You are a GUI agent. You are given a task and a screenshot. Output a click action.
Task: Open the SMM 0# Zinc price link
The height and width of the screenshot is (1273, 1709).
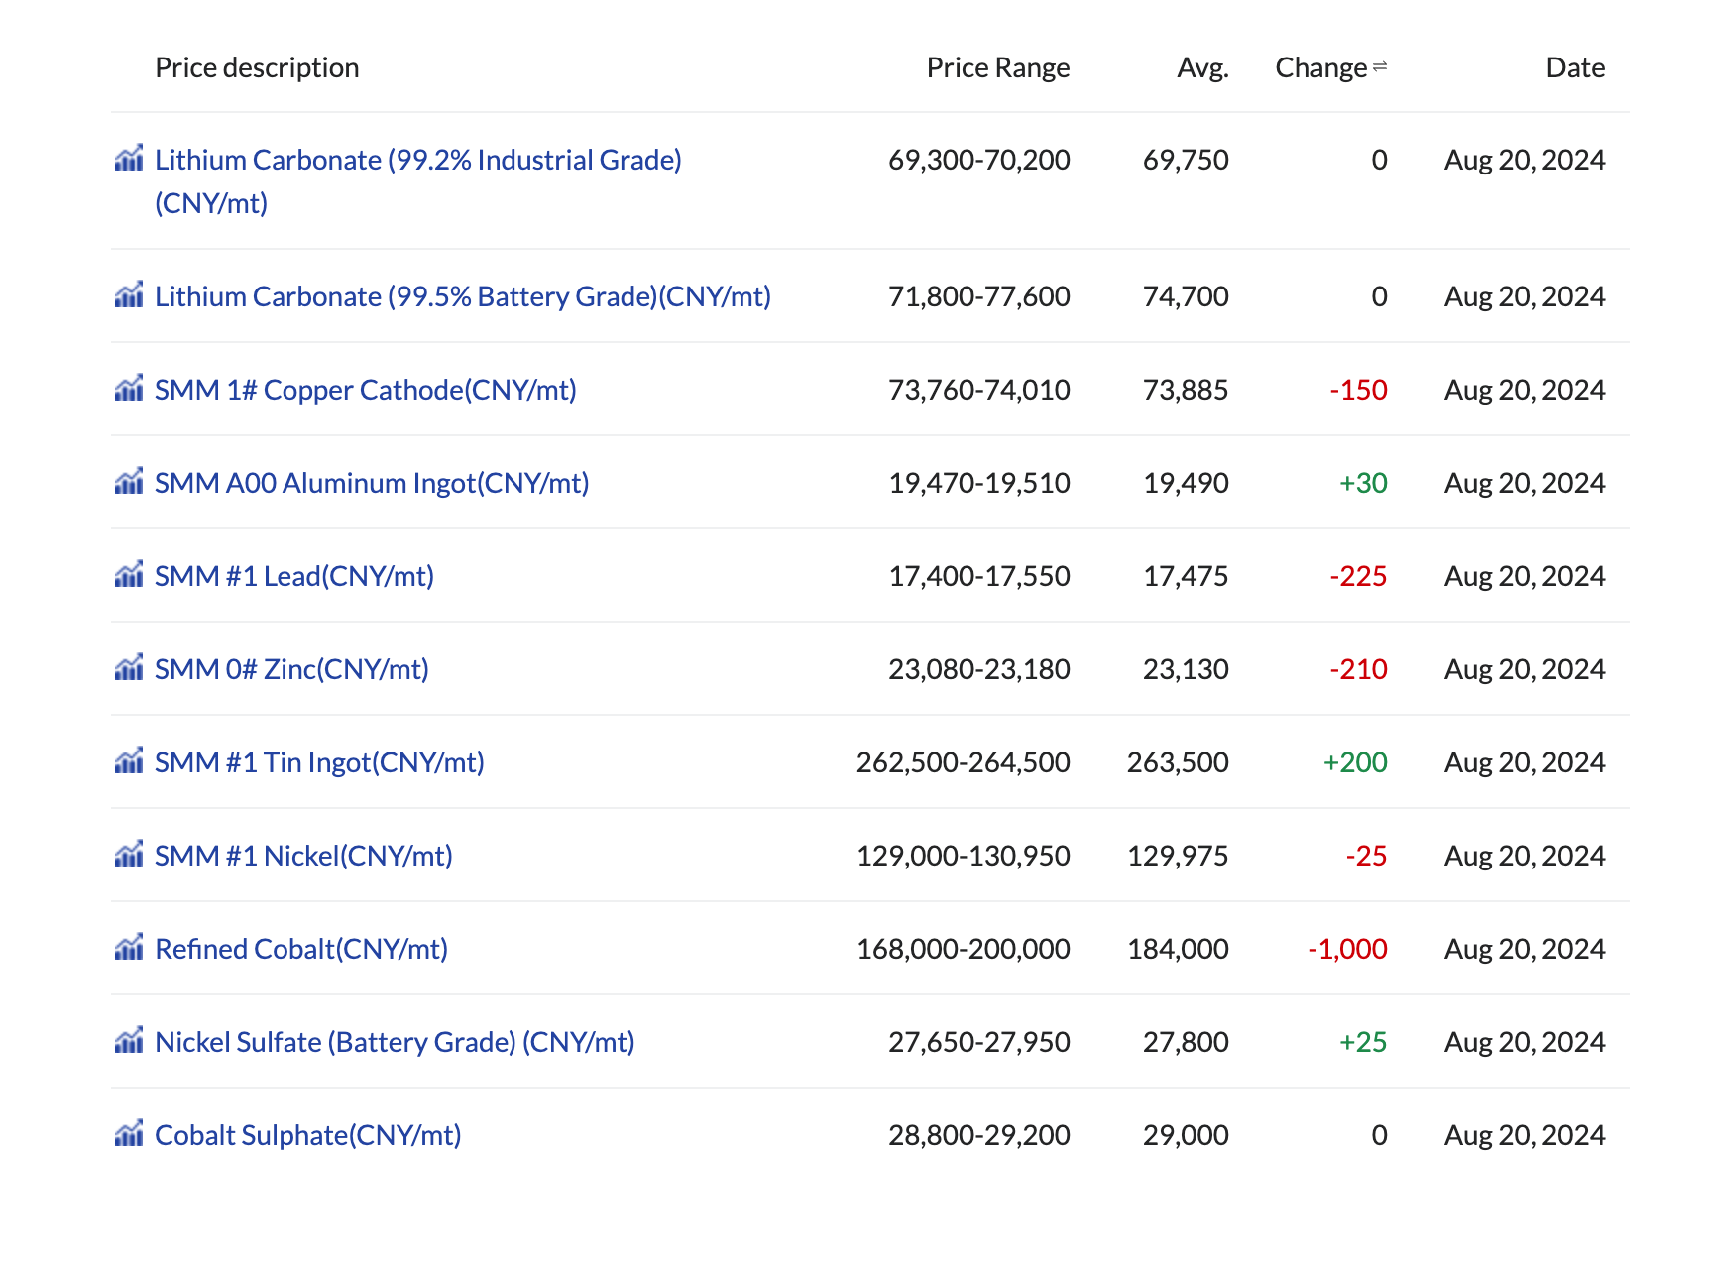291,669
